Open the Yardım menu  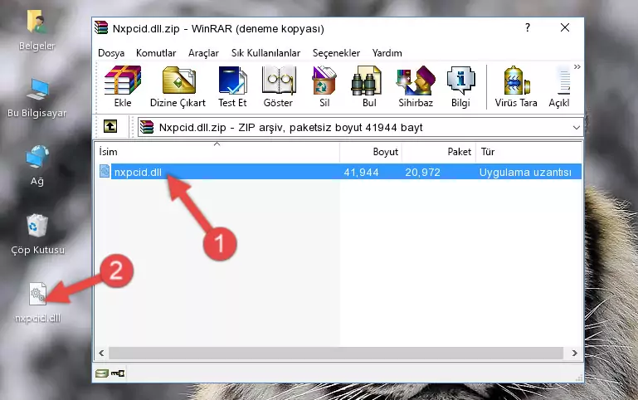click(387, 53)
